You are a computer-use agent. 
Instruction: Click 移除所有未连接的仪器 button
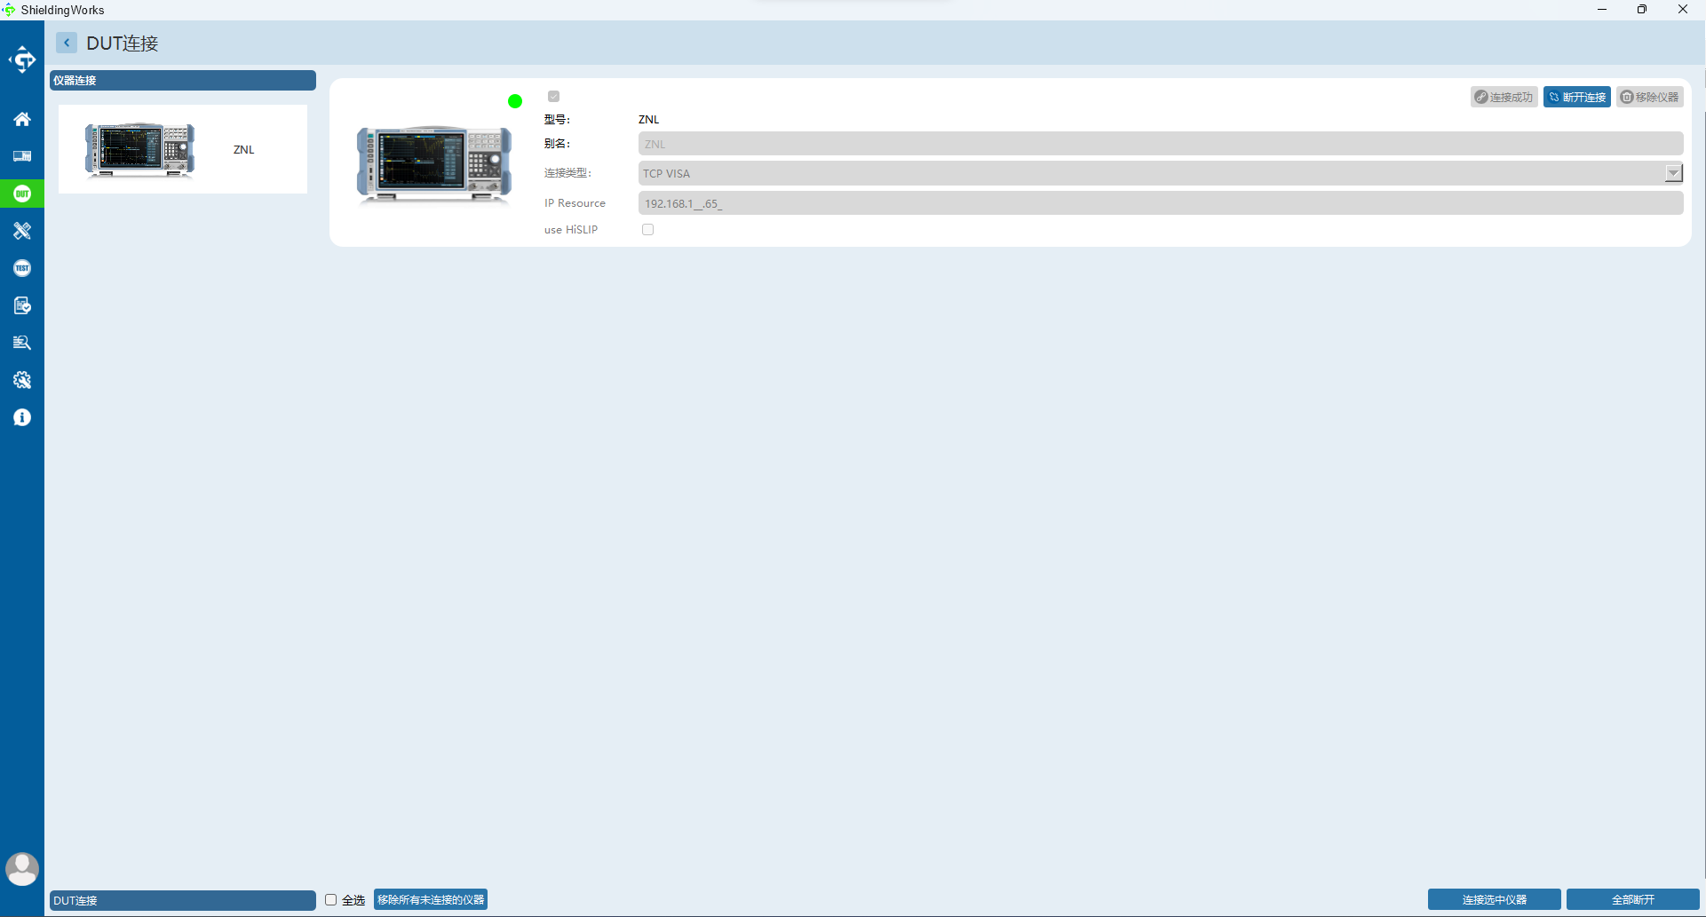point(431,899)
